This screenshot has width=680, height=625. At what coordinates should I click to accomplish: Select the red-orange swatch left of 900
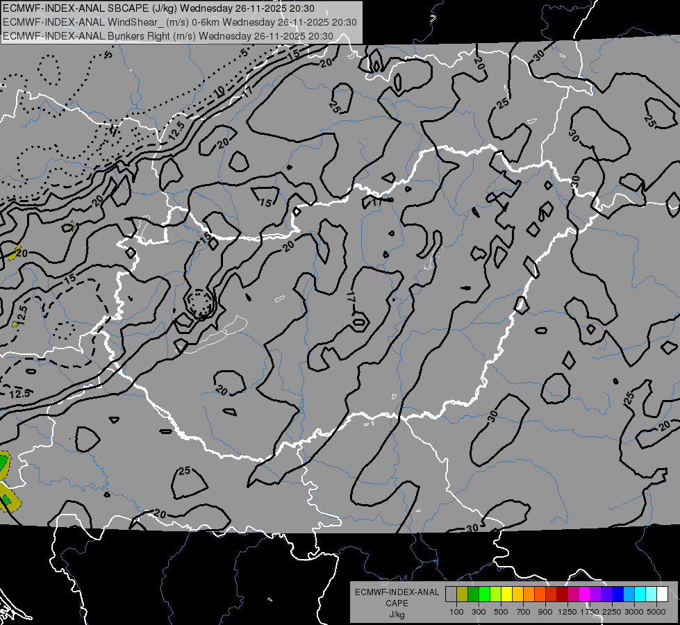coord(540,594)
